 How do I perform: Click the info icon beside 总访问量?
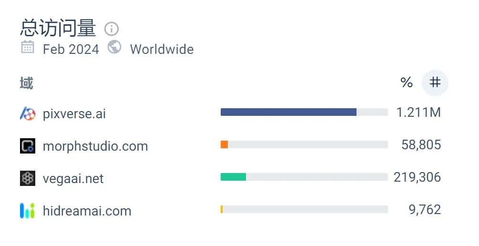click(x=111, y=29)
